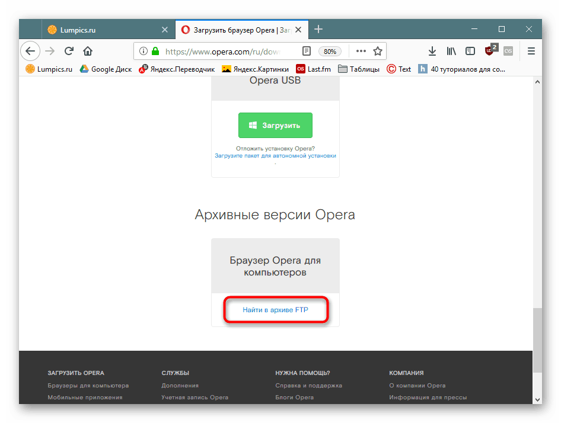This screenshot has width=561, height=423.
Task: Click the Opera USB card title
Action: [x=275, y=80]
